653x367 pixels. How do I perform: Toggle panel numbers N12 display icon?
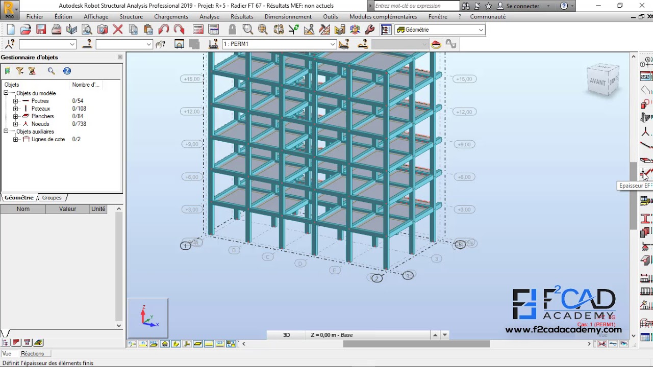tap(154, 344)
